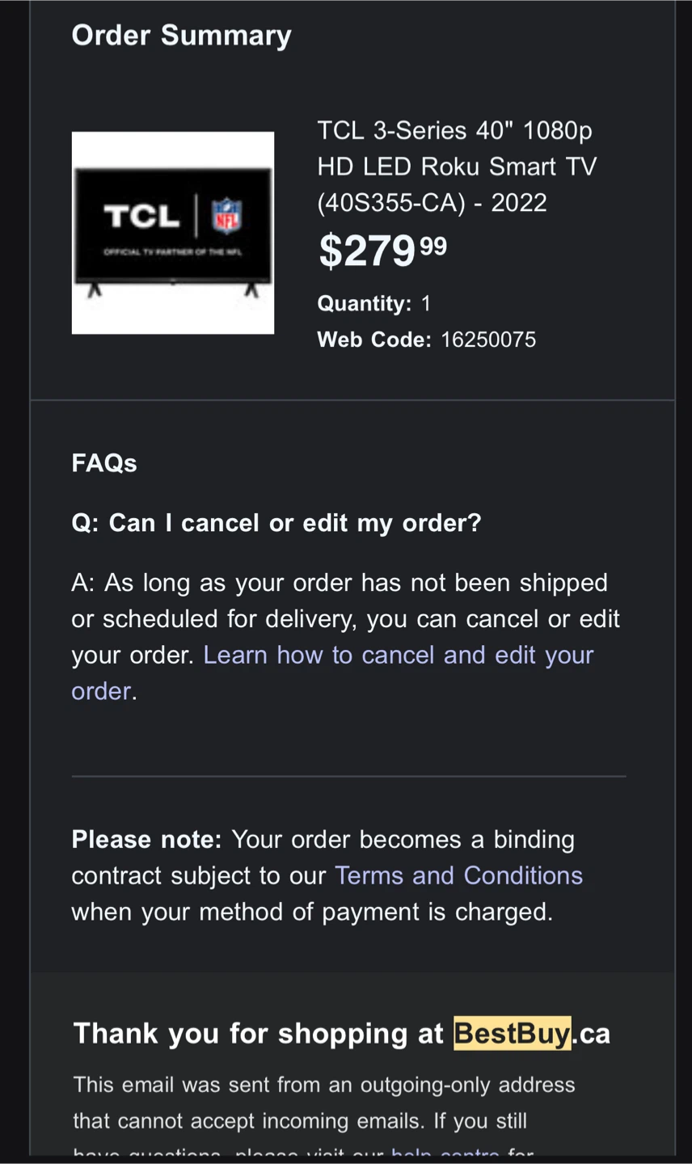
Task: Open the Terms and Conditions link
Action: (x=458, y=875)
